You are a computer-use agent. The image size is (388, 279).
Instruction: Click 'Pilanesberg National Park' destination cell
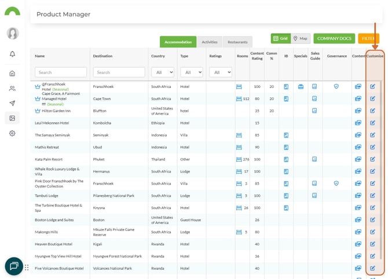(x=114, y=196)
